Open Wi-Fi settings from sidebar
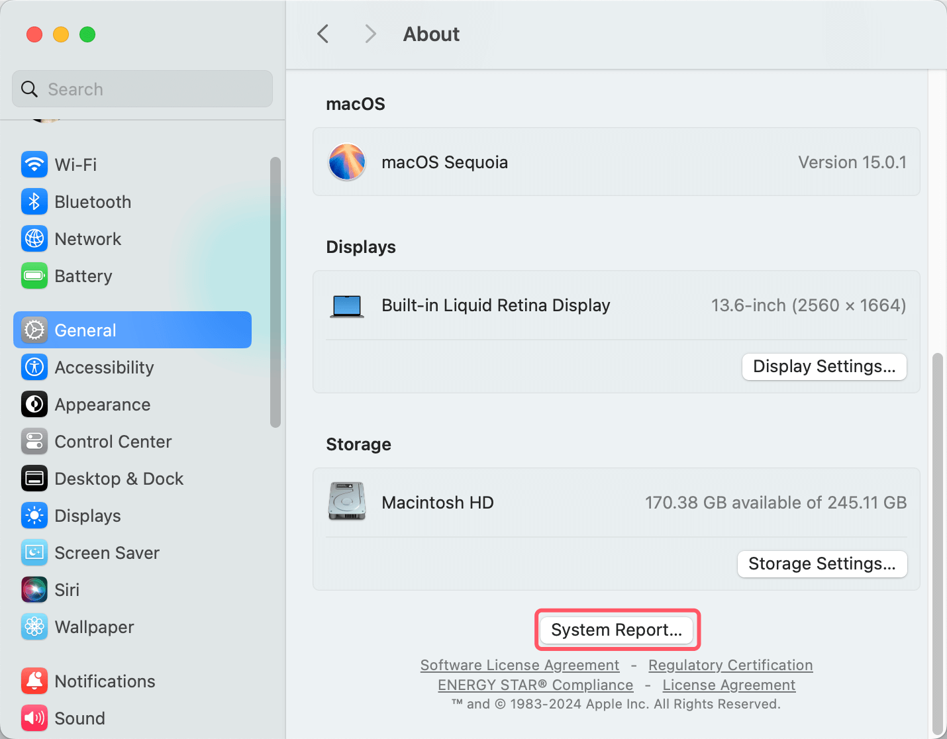This screenshot has width=947, height=739. pyautogui.click(x=75, y=165)
